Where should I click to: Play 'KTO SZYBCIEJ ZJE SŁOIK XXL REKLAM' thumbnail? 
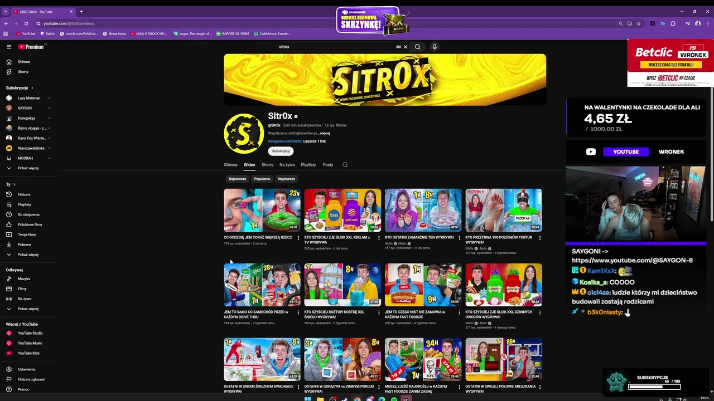pyautogui.click(x=342, y=210)
